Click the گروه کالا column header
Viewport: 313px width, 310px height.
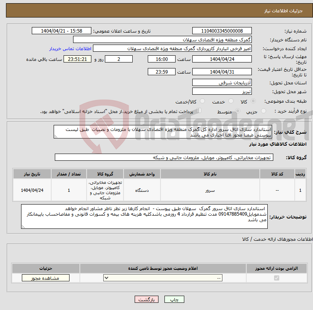point(105,174)
